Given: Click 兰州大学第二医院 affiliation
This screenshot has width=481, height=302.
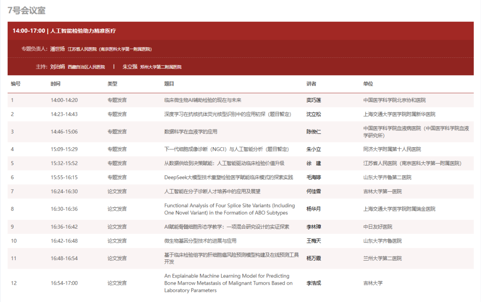Looking at the screenshot, I should coord(383,258).
